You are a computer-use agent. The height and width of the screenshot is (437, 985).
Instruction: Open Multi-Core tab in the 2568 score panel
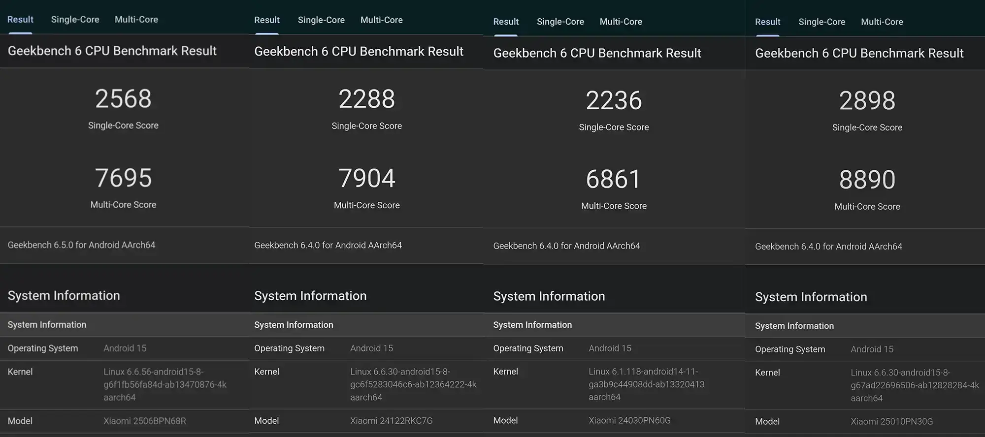pyautogui.click(x=136, y=20)
